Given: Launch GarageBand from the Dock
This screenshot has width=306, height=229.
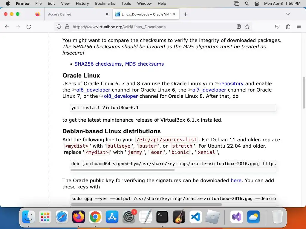Looking at the screenshot, I should (179, 217).
